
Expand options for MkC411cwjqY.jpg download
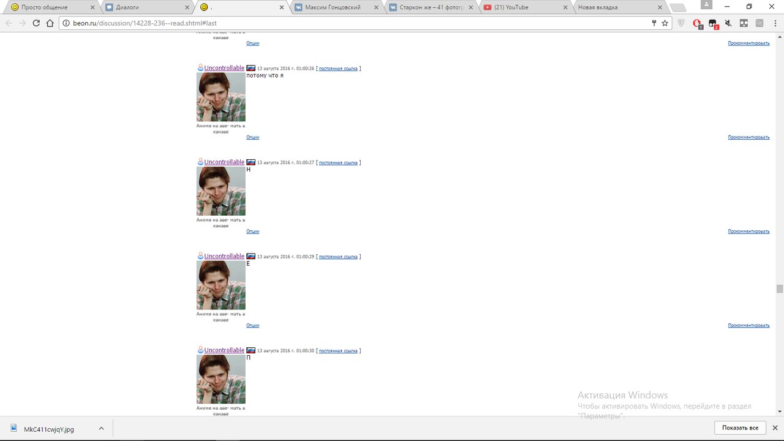tap(101, 429)
